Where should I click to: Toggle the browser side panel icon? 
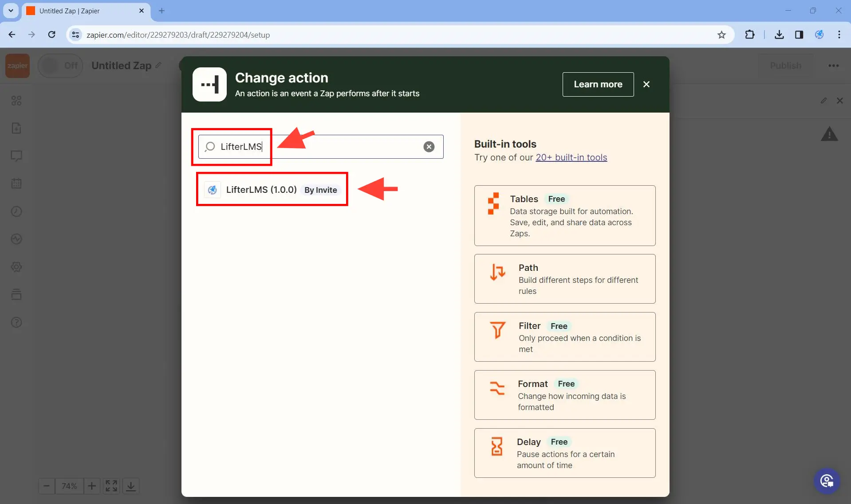pos(799,35)
